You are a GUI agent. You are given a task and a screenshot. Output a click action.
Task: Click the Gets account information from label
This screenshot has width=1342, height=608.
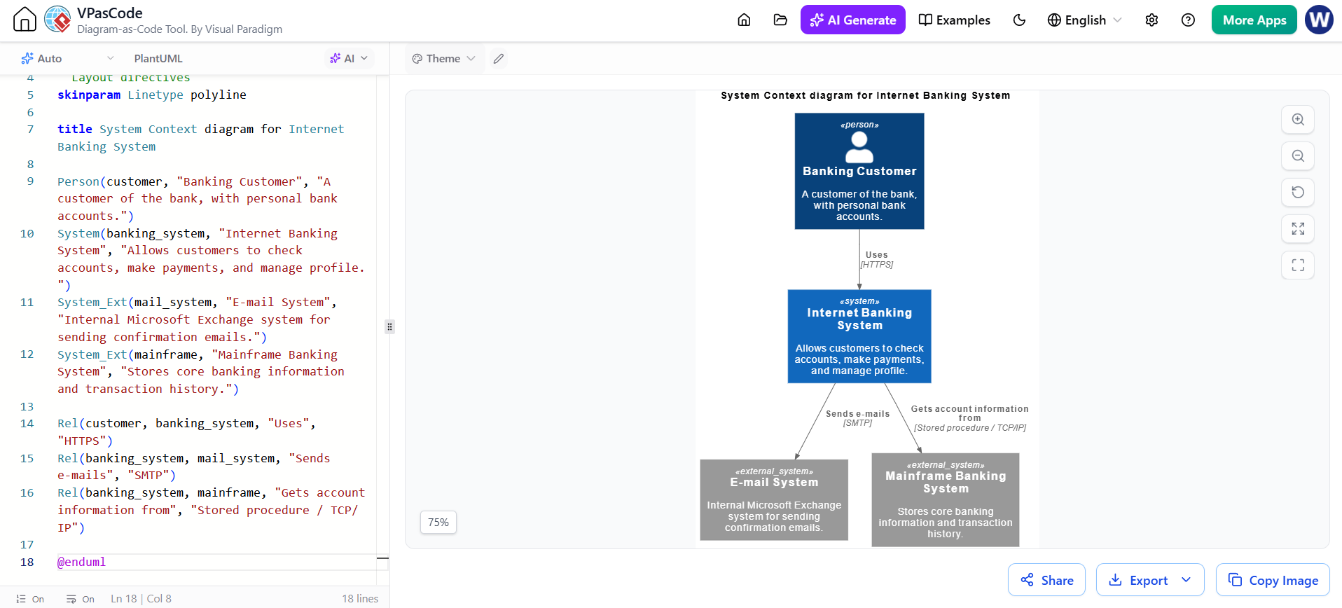(970, 418)
